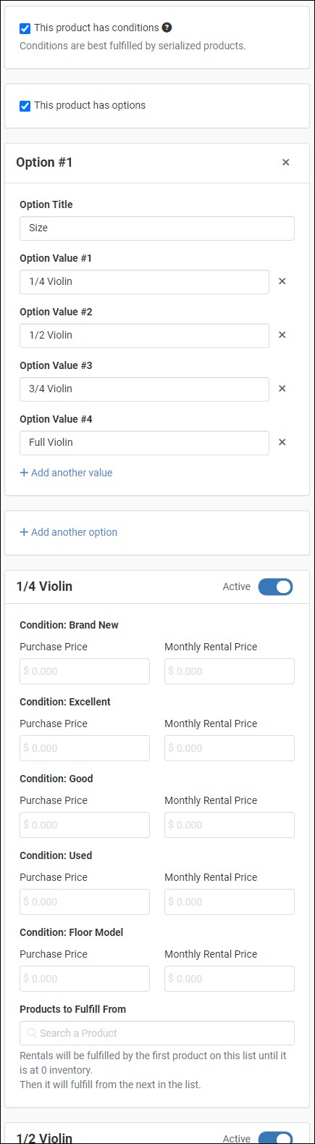Click '+ Add another option' link
This screenshot has width=315, height=1144.
point(68,532)
